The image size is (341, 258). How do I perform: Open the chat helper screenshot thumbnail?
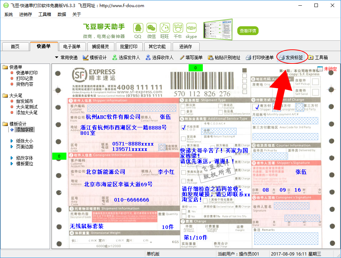click(x=218, y=29)
